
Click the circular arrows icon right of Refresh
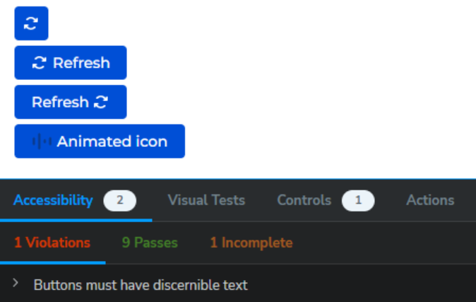click(101, 102)
